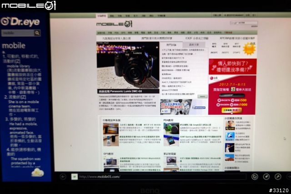The image size is (291, 194).
Task: Click "He had a mobile, expressive, animated face." sentence
Action: pos(23,128)
